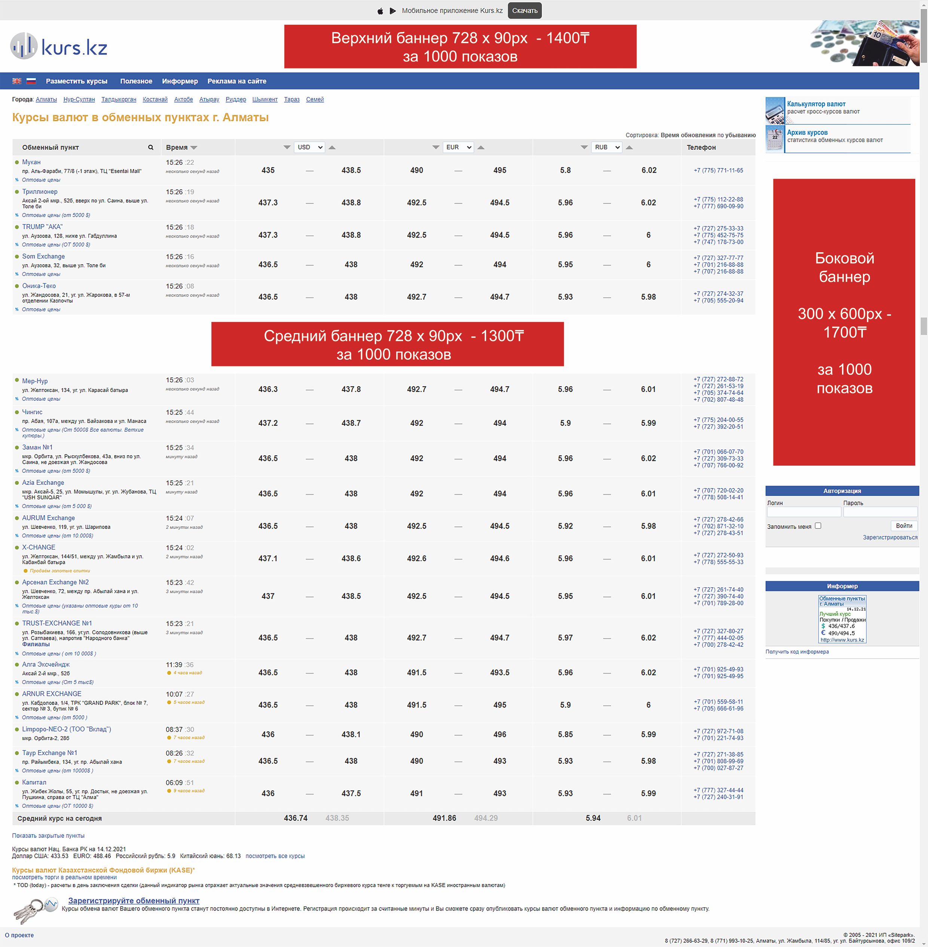
Task: Click the Google Play icon
Action: (x=393, y=11)
